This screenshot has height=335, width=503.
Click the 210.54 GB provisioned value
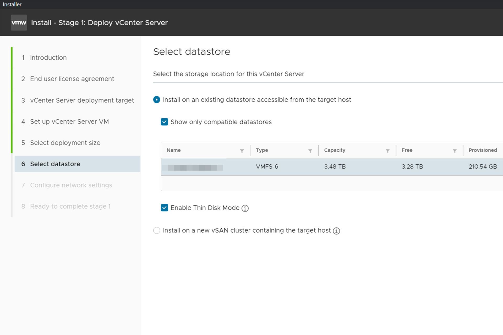pyautogui.click(x=483, y=167)
